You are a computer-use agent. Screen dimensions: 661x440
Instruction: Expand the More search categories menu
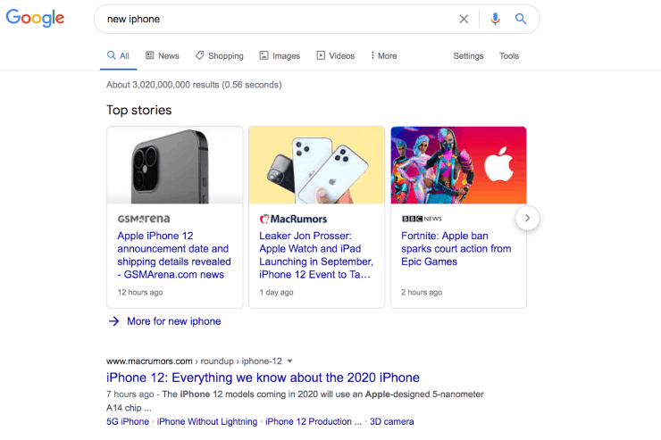coord(383,55)
